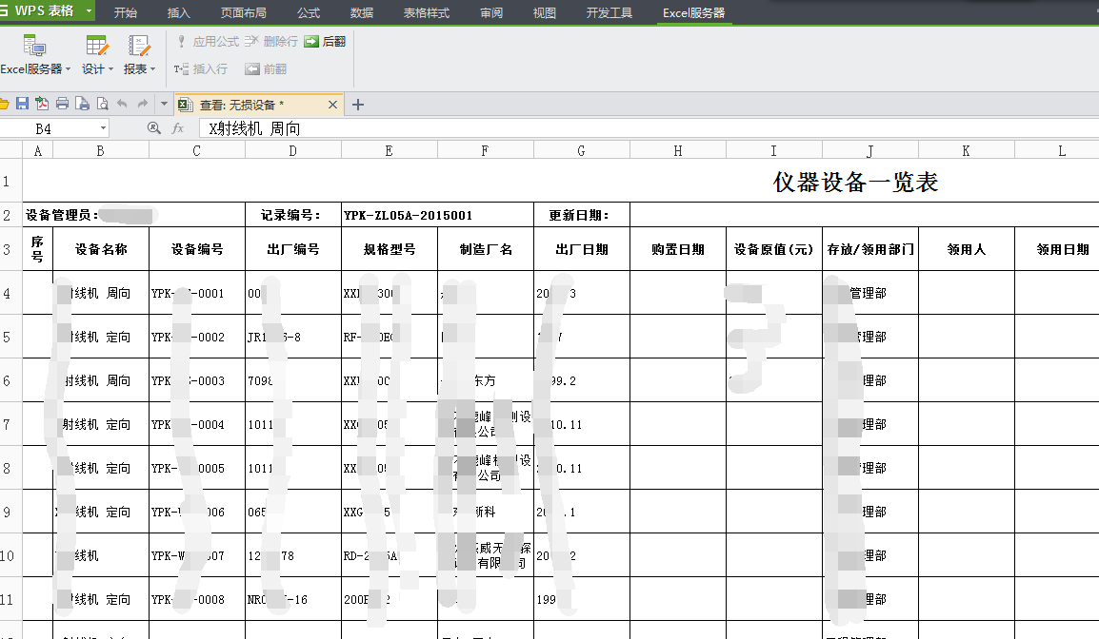
Task: Expand the Excel服务器 button dropdown arrow
Action: (68, 69)
